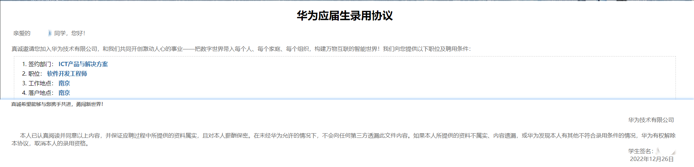Viewport: 694px width, 167px height.
Task: Click the salutation word 亲爱的
Action: click(x=22, y=33)
